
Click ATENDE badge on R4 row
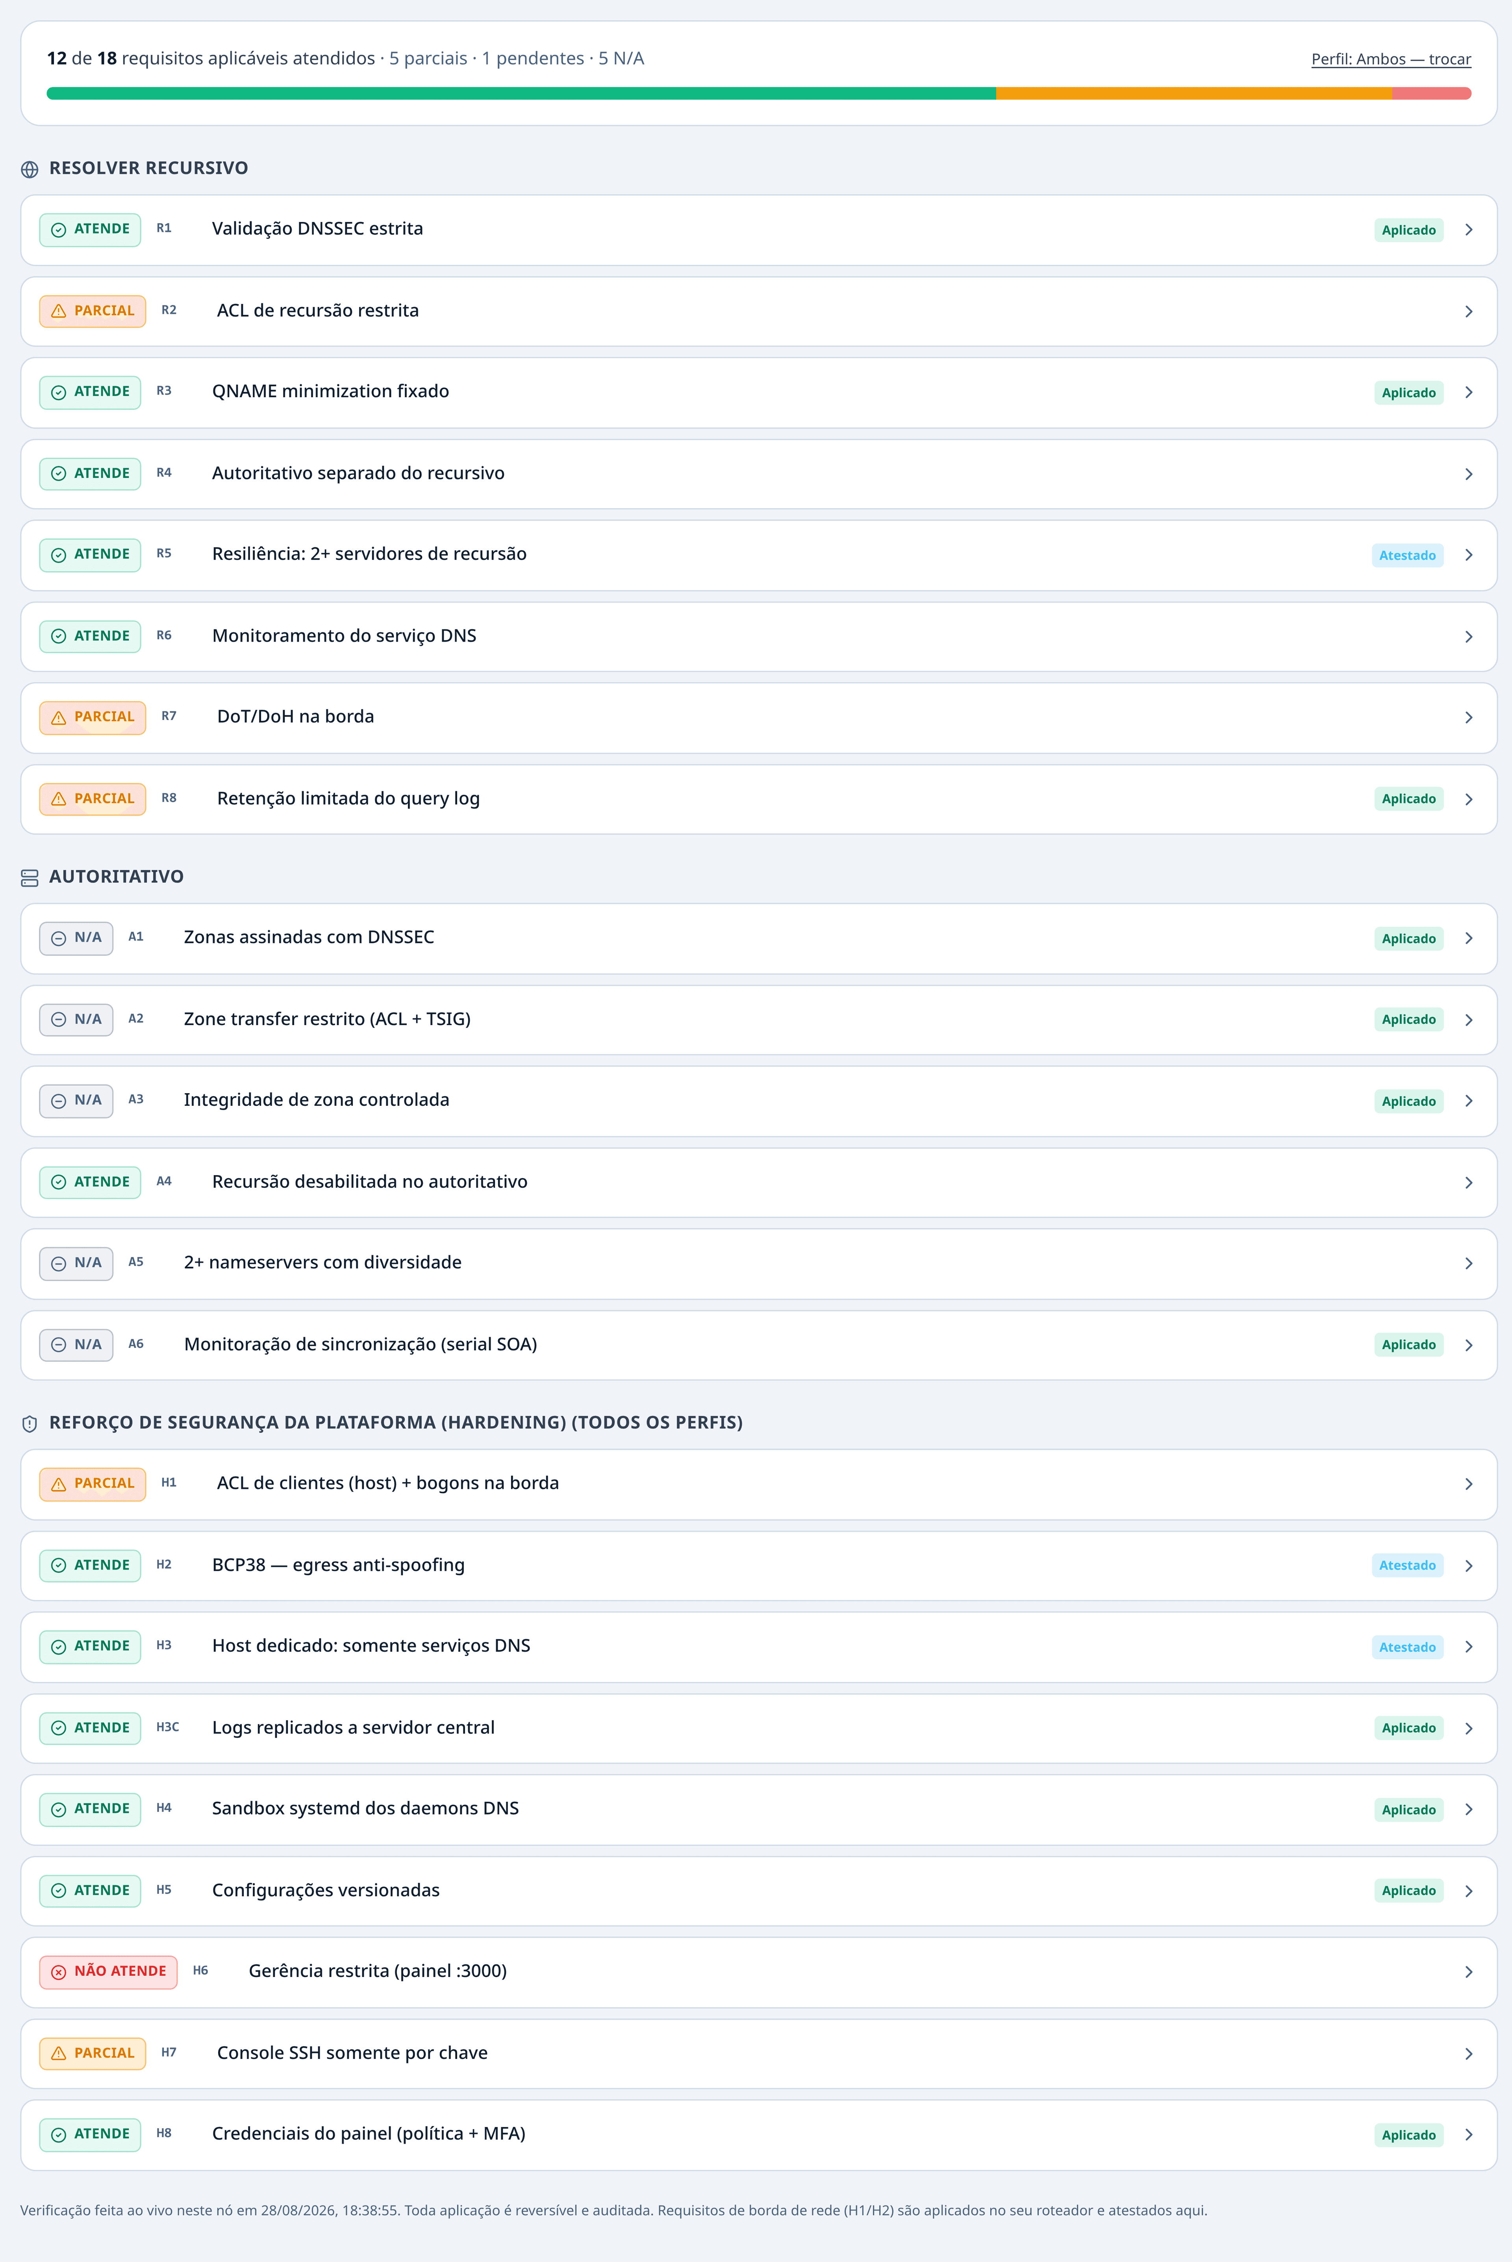pyautogui.click(x=90, y=474)
